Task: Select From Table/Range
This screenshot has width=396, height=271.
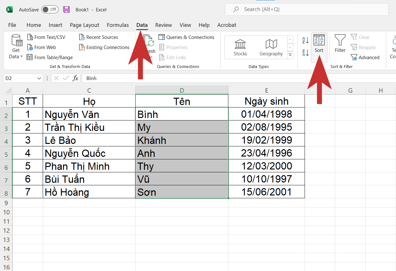Action: click(50, 58)
